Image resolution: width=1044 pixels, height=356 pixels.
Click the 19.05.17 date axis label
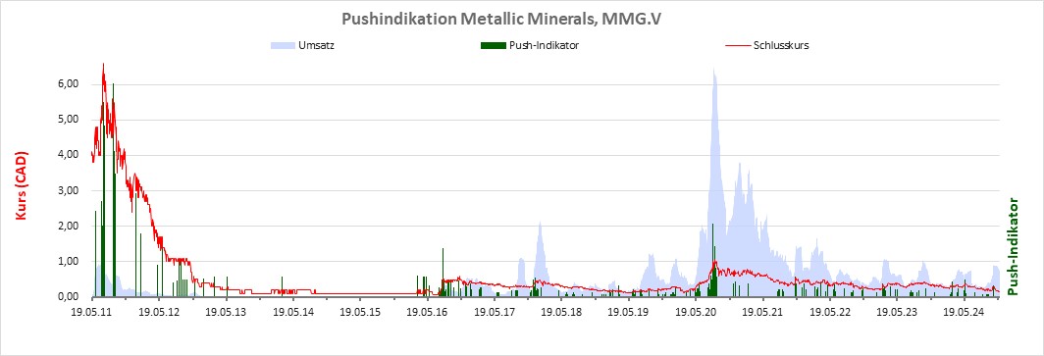coord(495,312)
